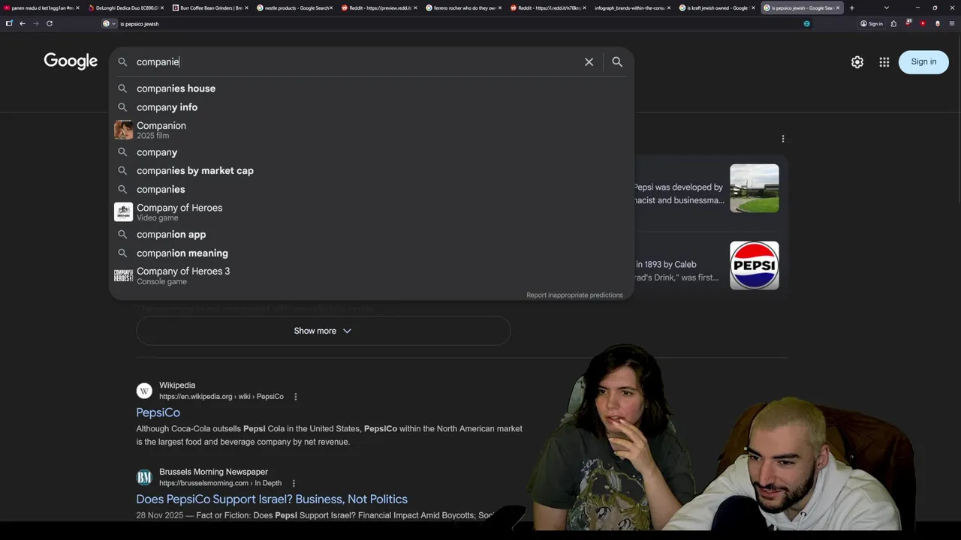Open the search engine selector in address bar
The height and width of the screenshot is (540, 961).
pyautogui.click(x=110, y=23)
